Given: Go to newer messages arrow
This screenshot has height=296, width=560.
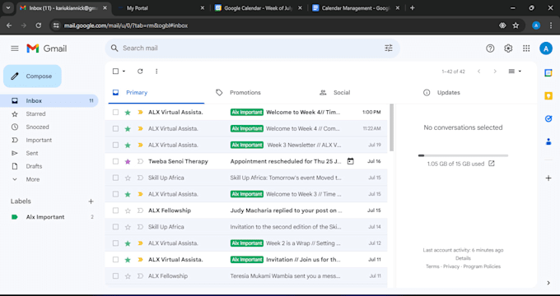Looking at the screenshot, I should (479, 72).
